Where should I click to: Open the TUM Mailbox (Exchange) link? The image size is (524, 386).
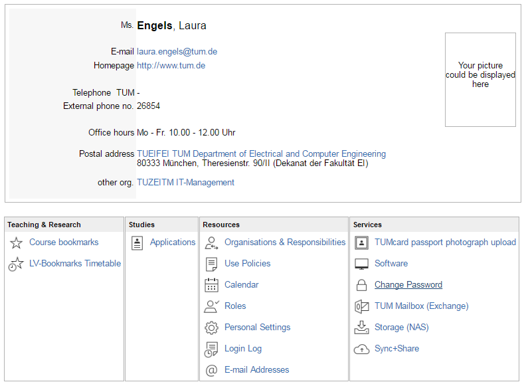421,306
